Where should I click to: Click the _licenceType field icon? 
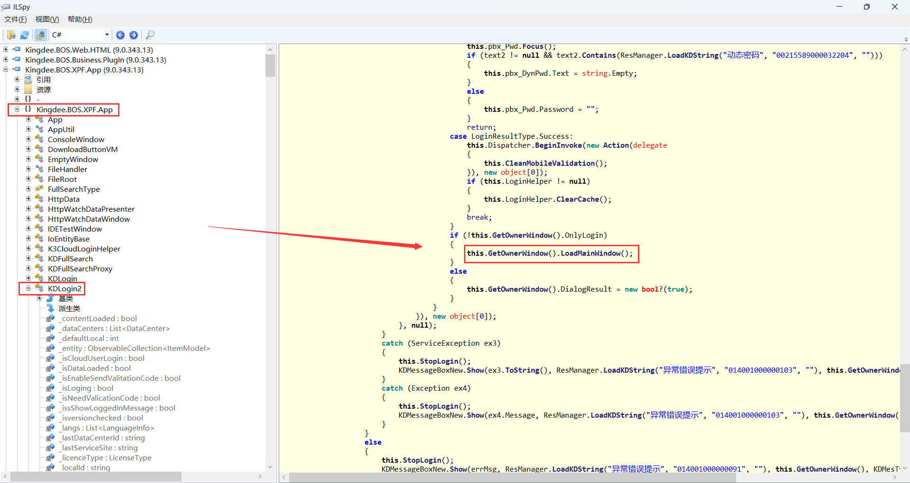click(x=51, y=457)
